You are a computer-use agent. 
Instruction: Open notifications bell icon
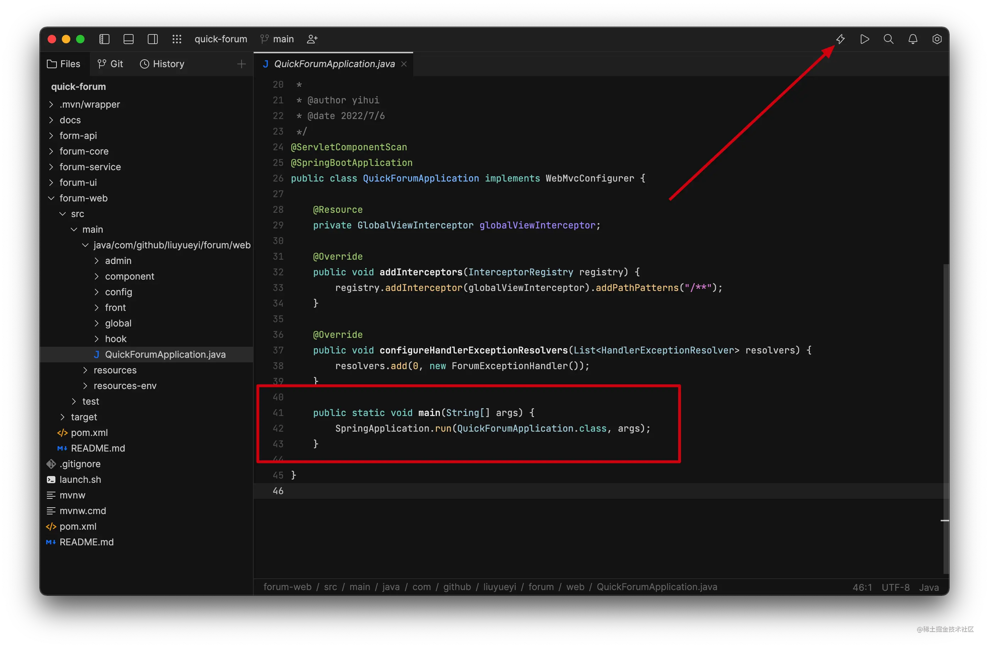913,39
